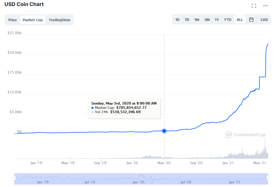Select the ALL time range
This screenshot has height=187, width=274.
click(240, 20)
